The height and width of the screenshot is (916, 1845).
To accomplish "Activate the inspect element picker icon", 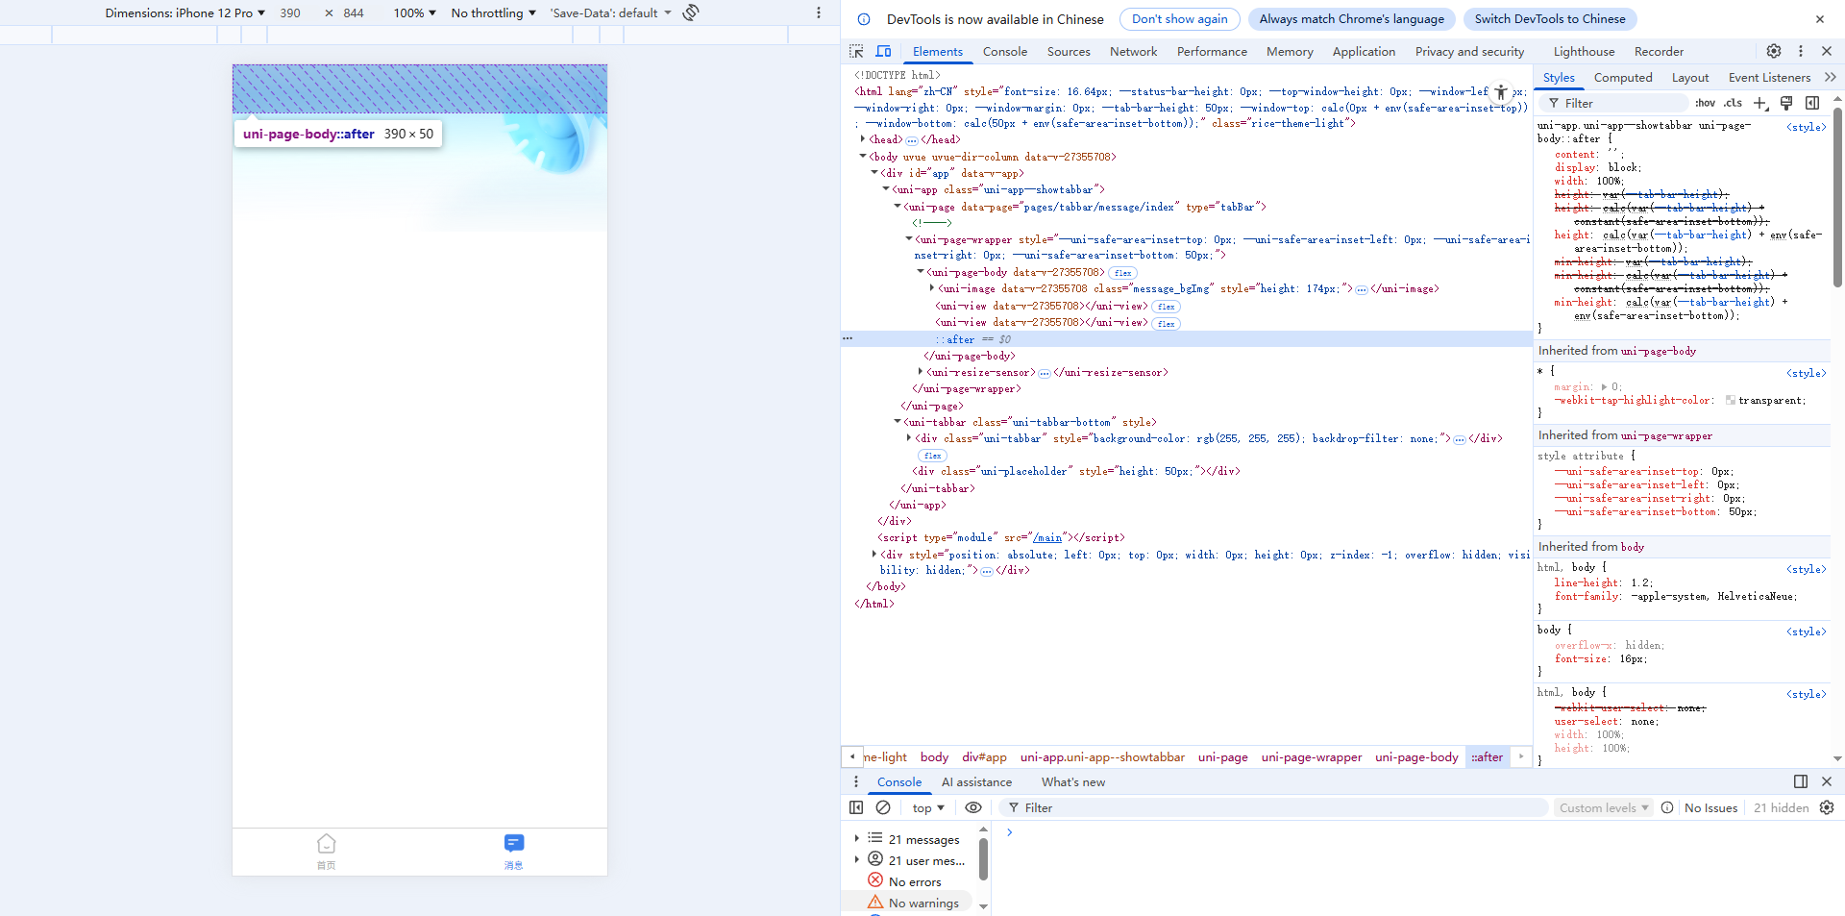I will click(x=856, y=52).
